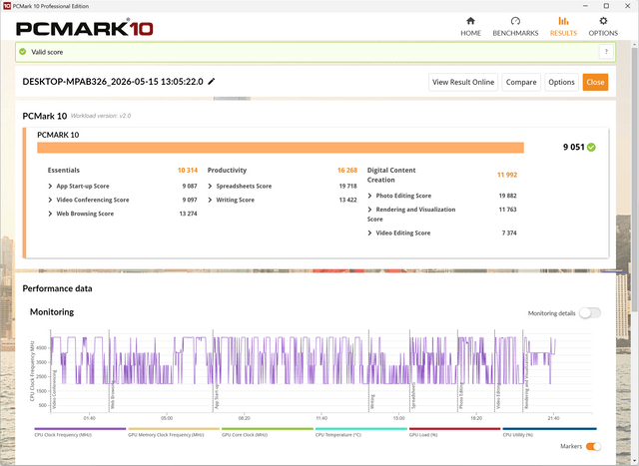This screenshot has height=466, width=639.
Task: Open the result Options button
Action: tap(561, 82)
